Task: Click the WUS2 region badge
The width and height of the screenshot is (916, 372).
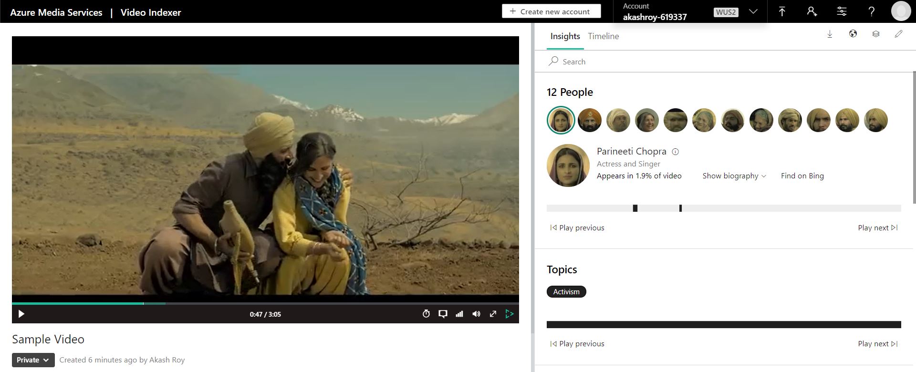Action: pos(726,12)
